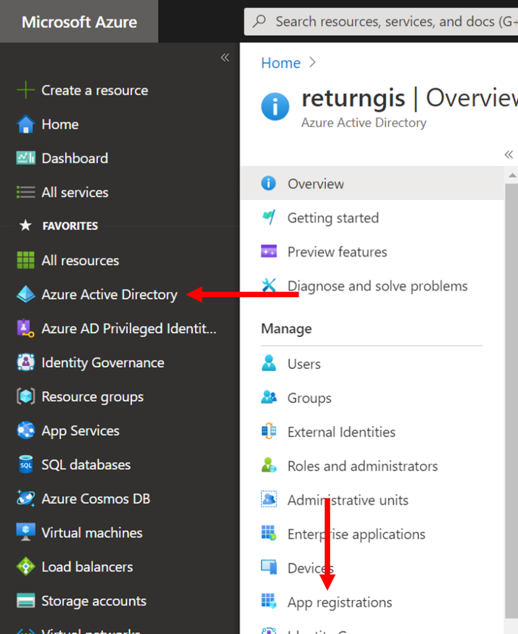Click the Users person icon

point(269,363)
